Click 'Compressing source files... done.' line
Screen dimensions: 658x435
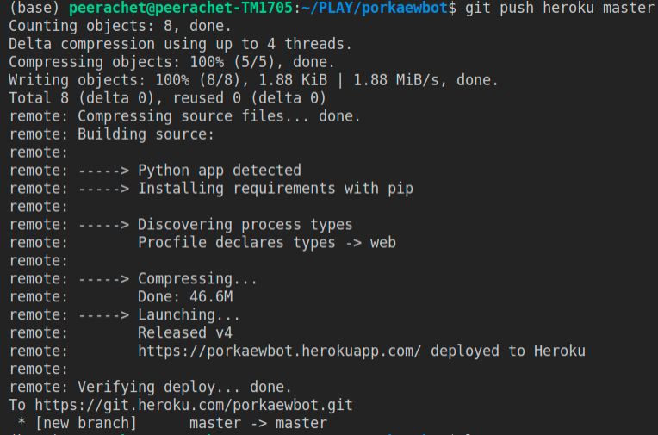184,116
